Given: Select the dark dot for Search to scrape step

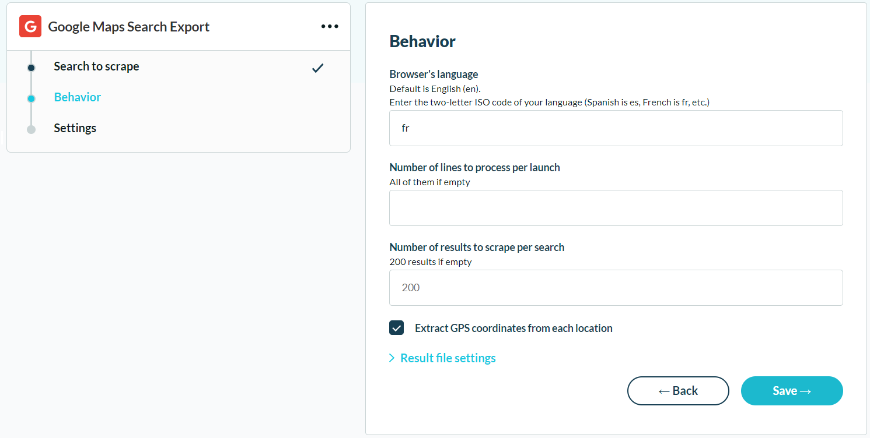Looking at the screenshot, I should point(32,68).
